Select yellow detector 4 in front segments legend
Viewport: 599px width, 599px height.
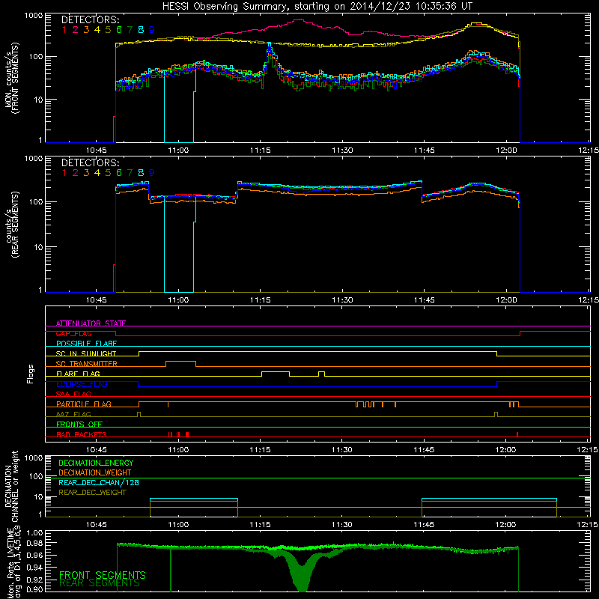tap(97, 30)
